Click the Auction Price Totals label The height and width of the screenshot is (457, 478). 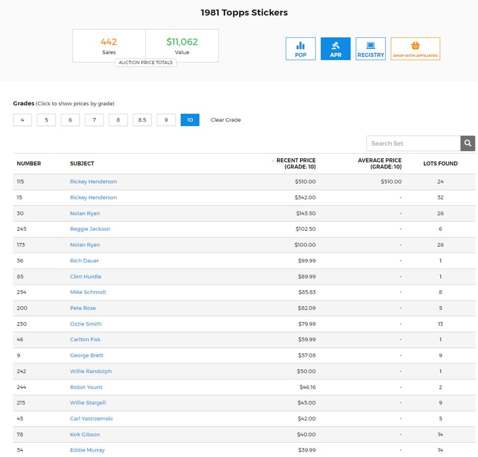pyautogui.click(x=146, y=63)
